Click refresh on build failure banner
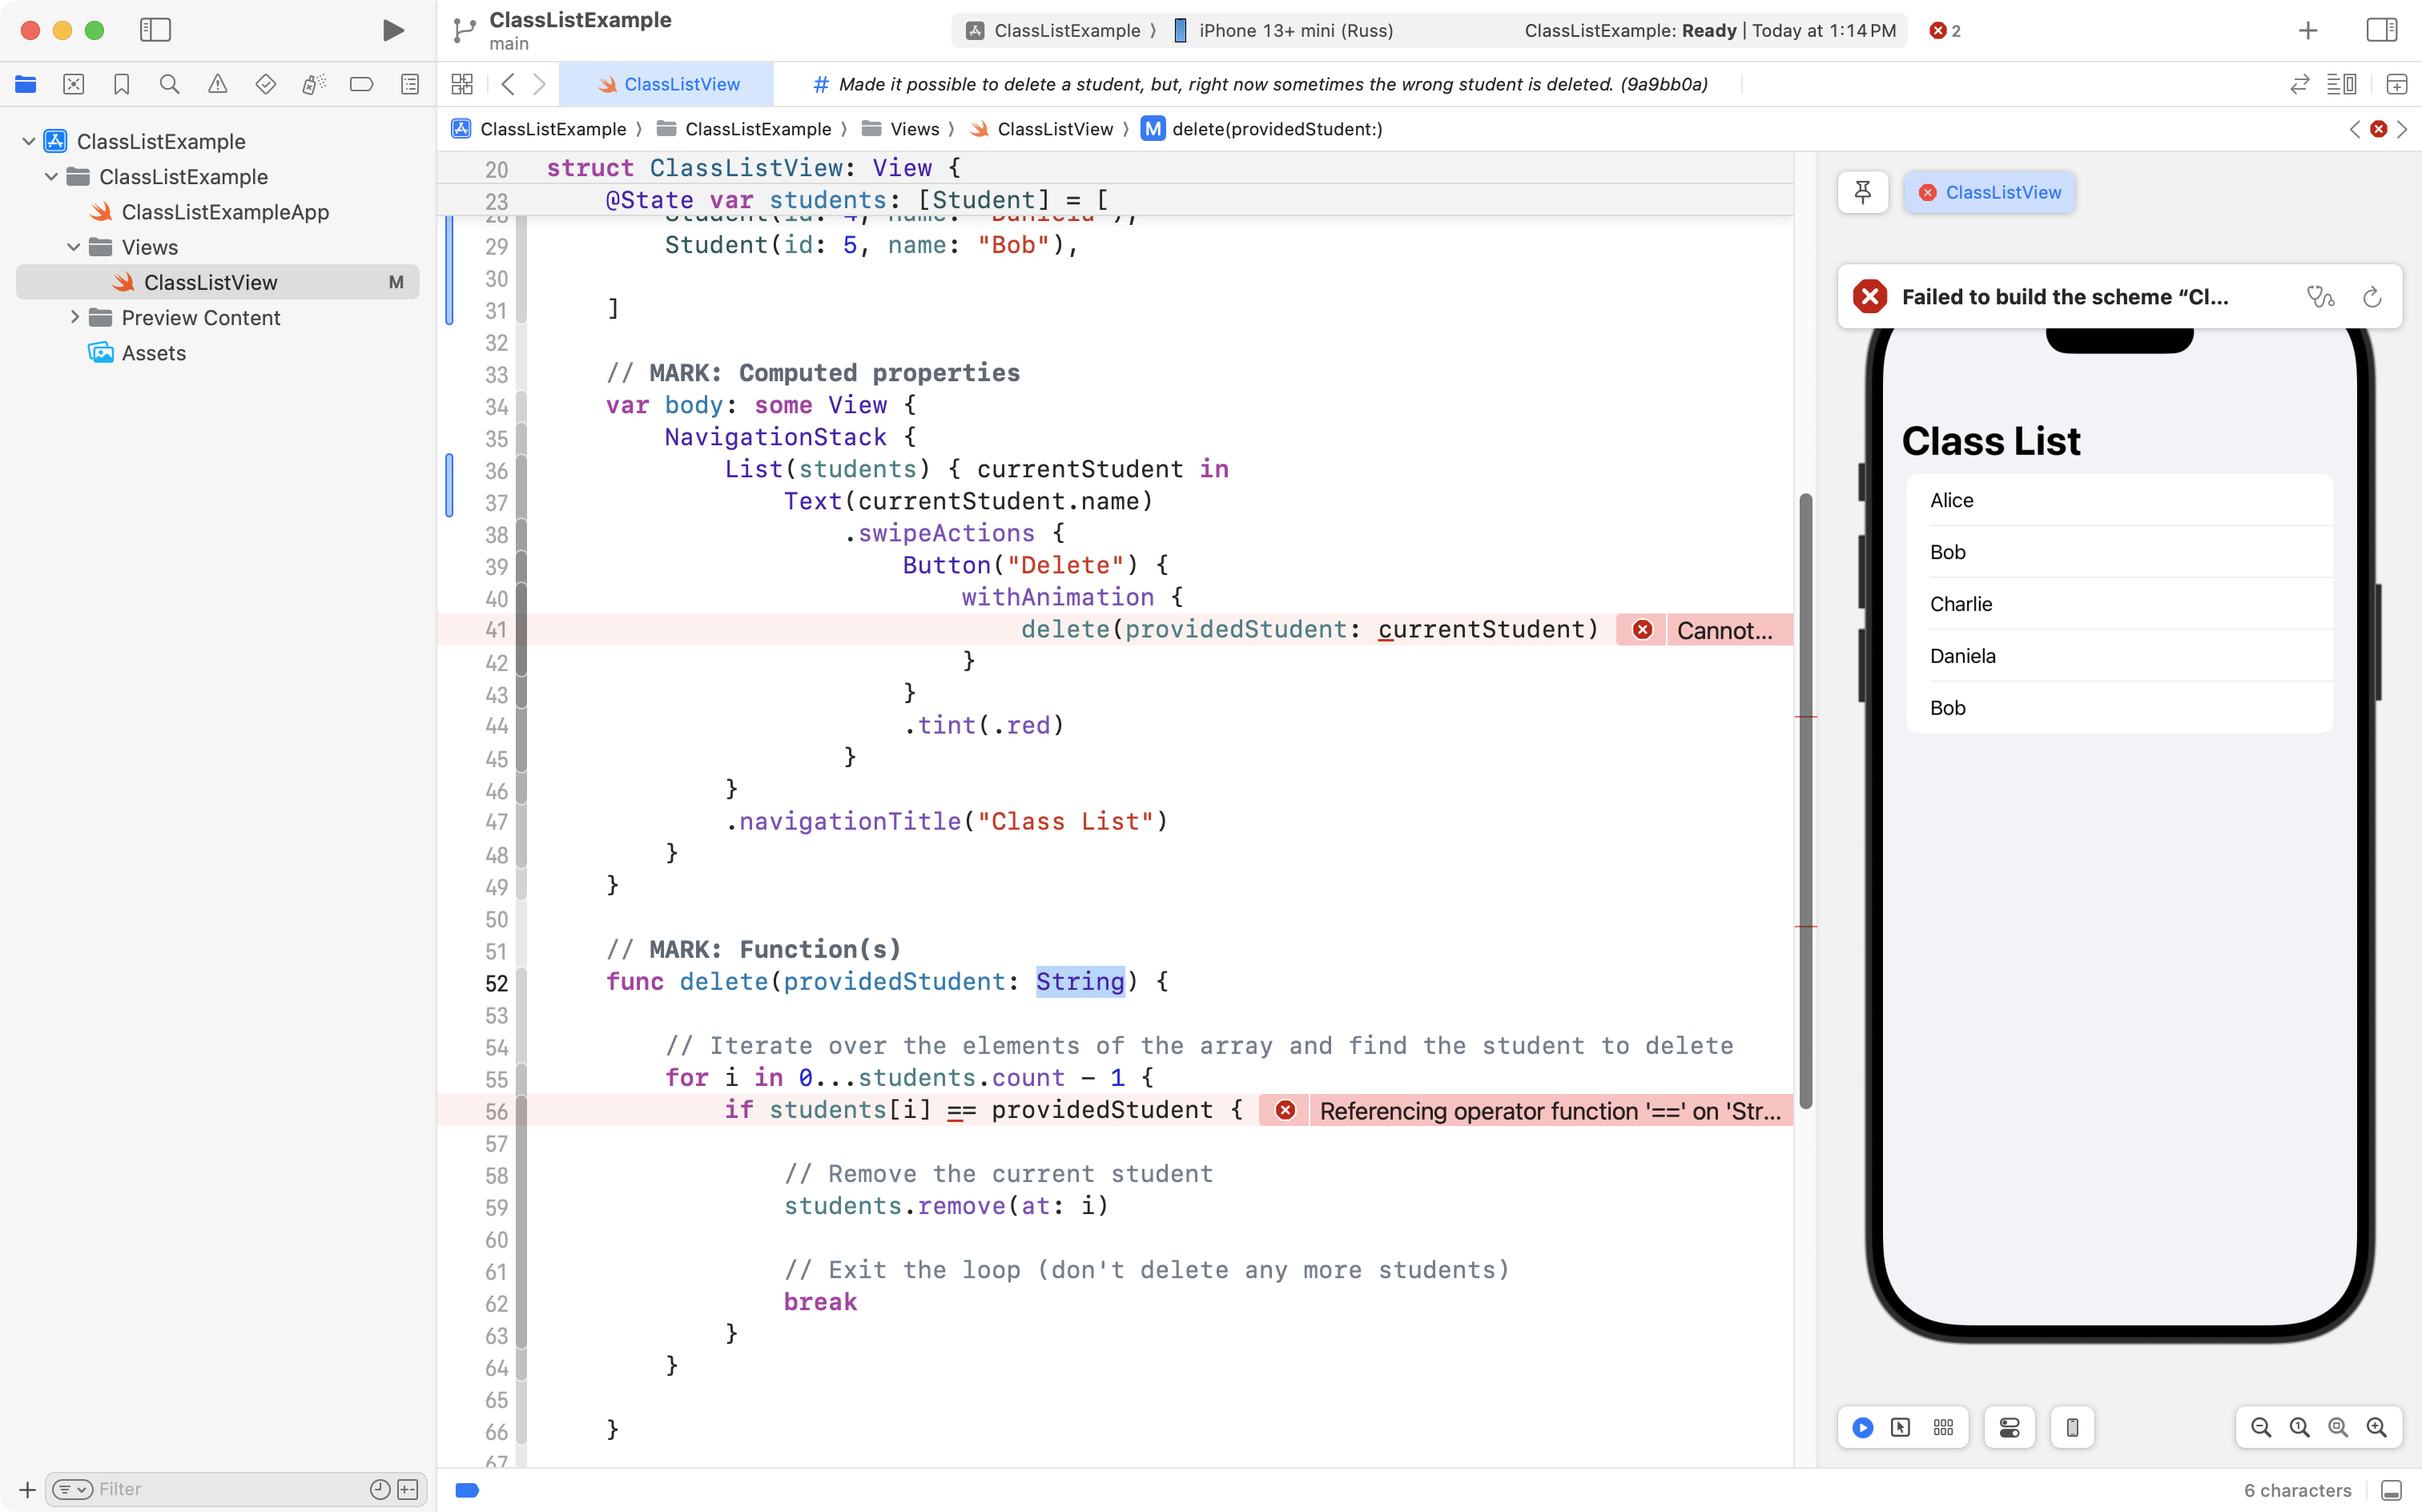 (2372, 297)
